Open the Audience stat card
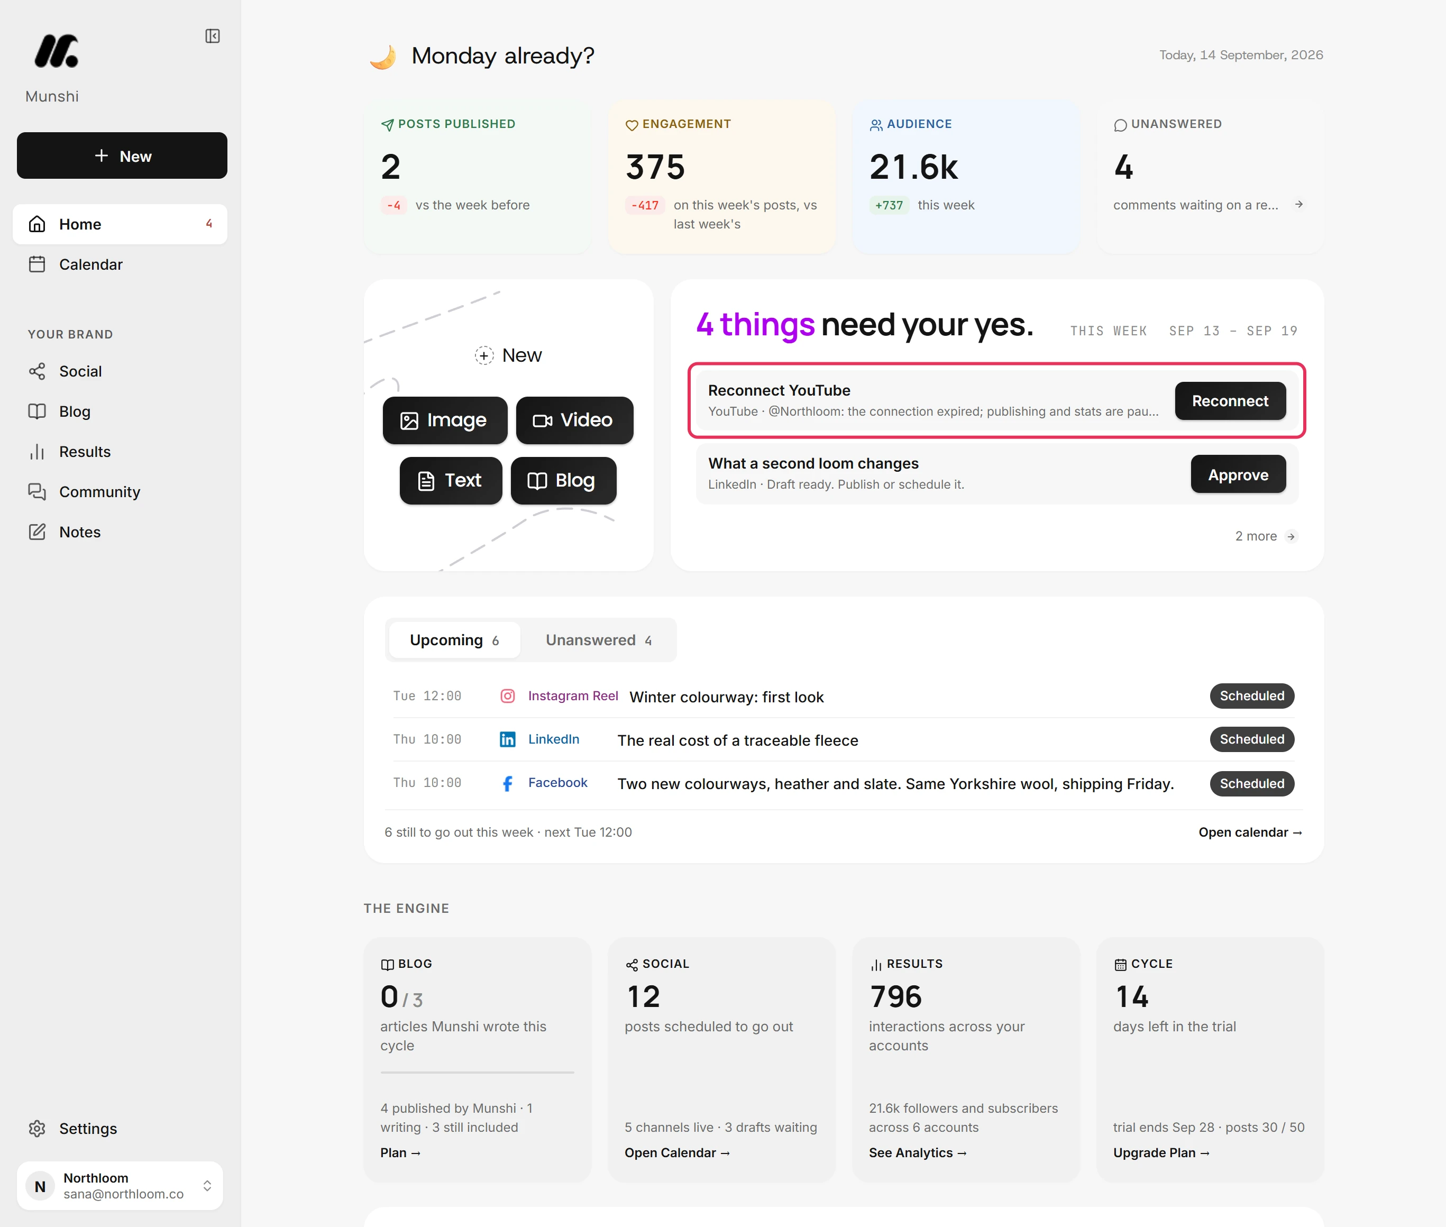This screenshot has height=1227, width=1446. 966,177
